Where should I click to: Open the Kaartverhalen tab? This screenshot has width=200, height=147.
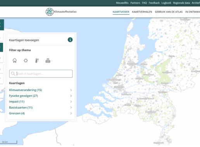pyautogui.click(x=142, y=12)
